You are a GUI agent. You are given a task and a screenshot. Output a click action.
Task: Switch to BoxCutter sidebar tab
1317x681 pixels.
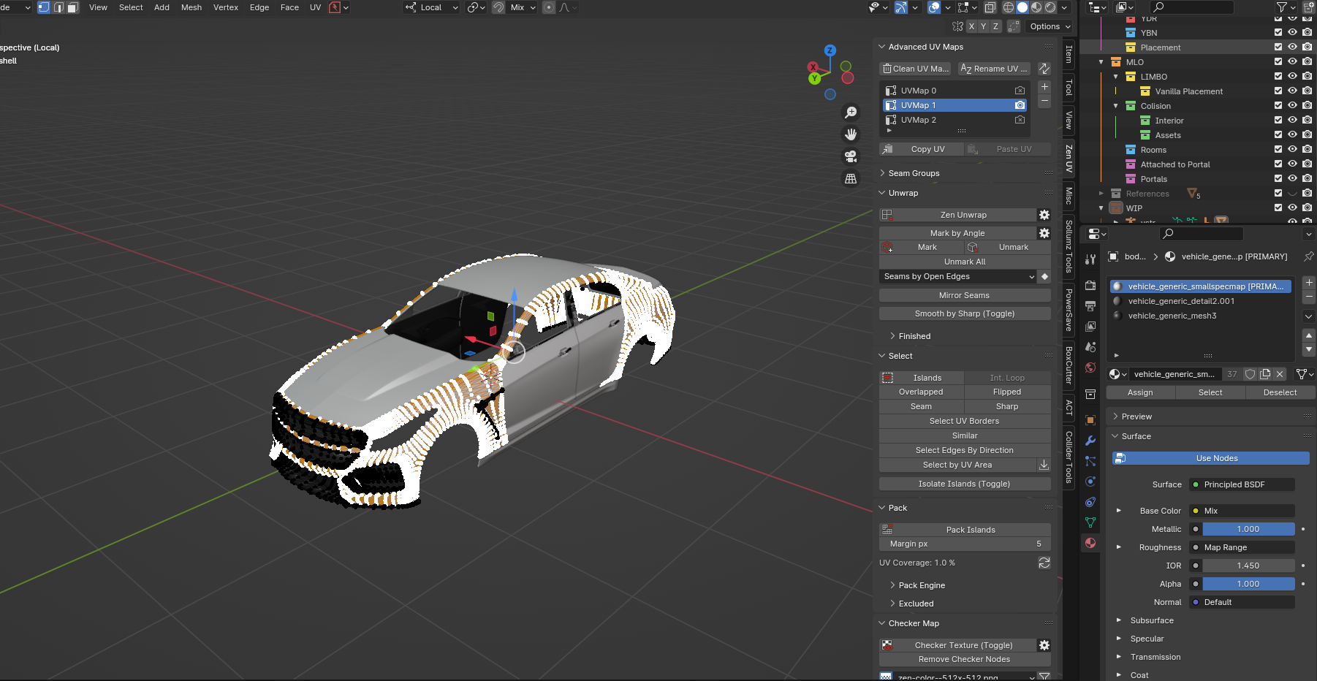pyautogui.click(x=1069, y=365)
